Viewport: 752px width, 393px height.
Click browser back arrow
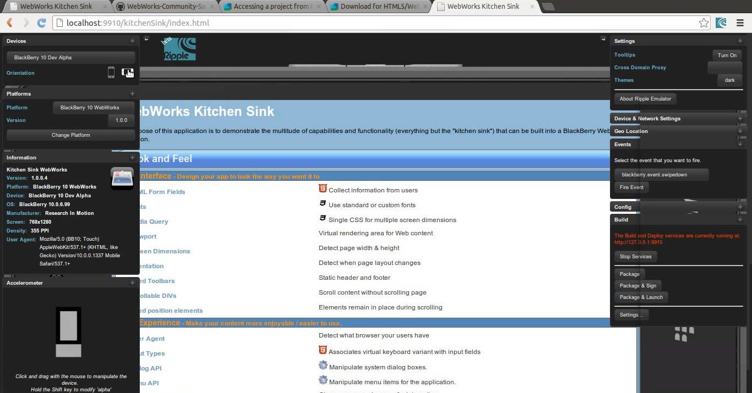pos(9,23)
